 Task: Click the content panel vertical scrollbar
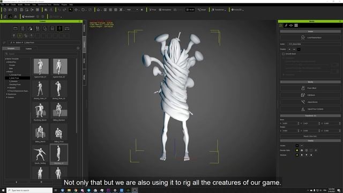(x=76, y=95)
